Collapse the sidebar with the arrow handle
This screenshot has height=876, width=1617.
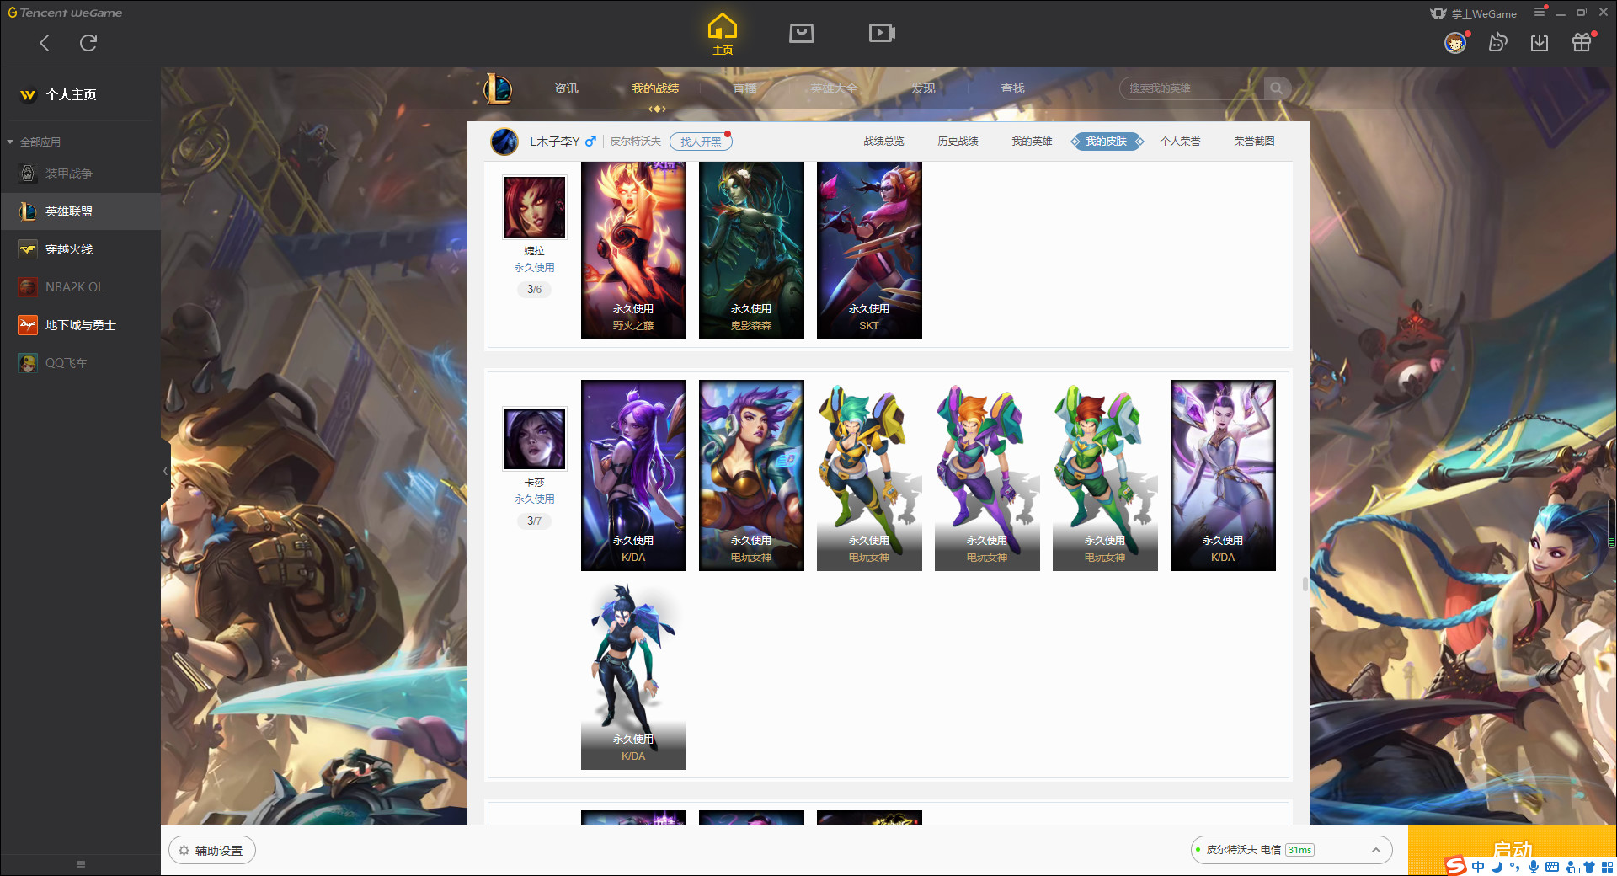(x=165, y=471)
